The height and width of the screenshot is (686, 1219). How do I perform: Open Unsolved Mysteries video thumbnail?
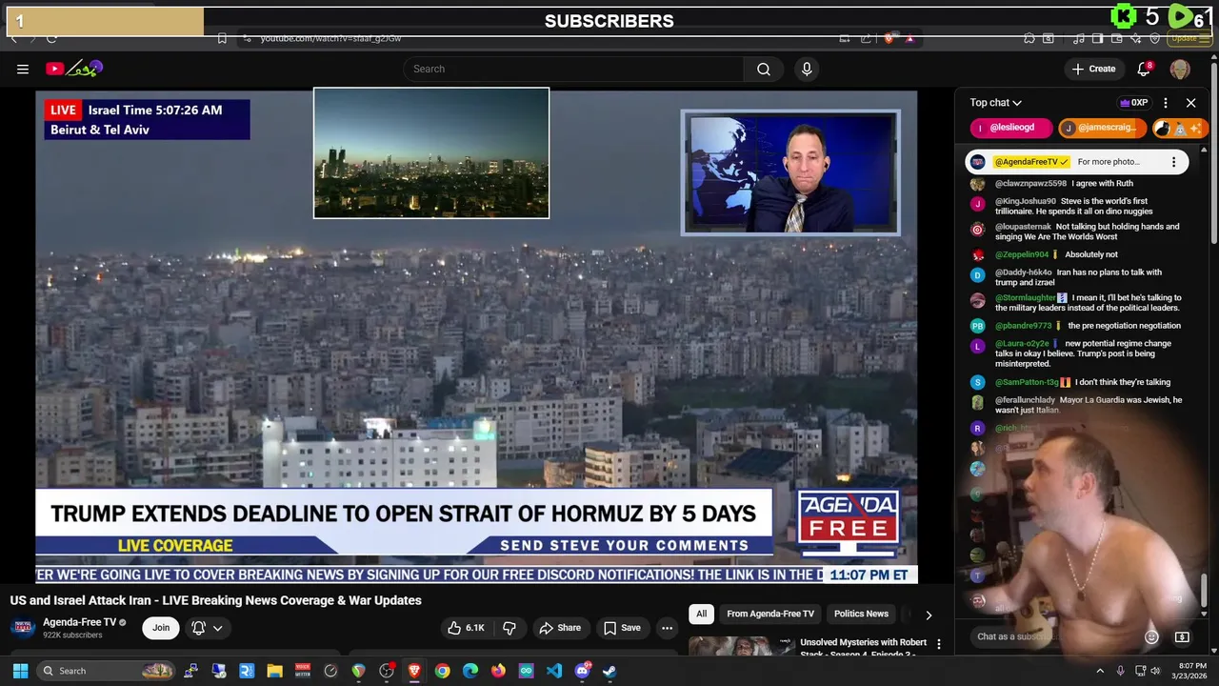741,647
